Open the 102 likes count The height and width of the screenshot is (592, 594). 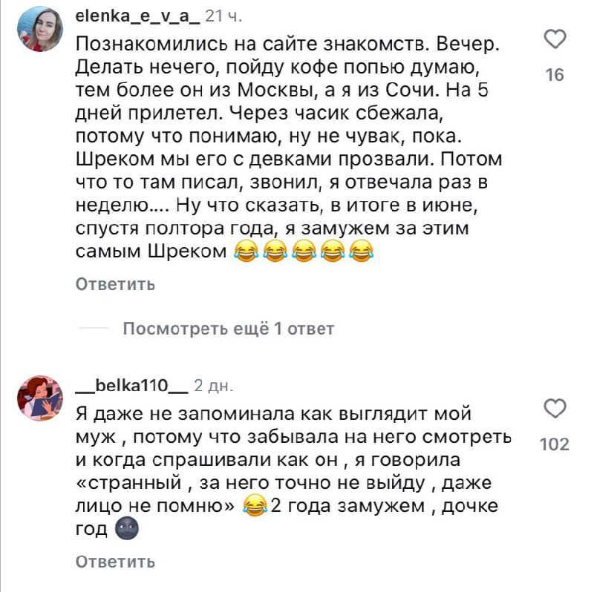click(x=555, y=444)
